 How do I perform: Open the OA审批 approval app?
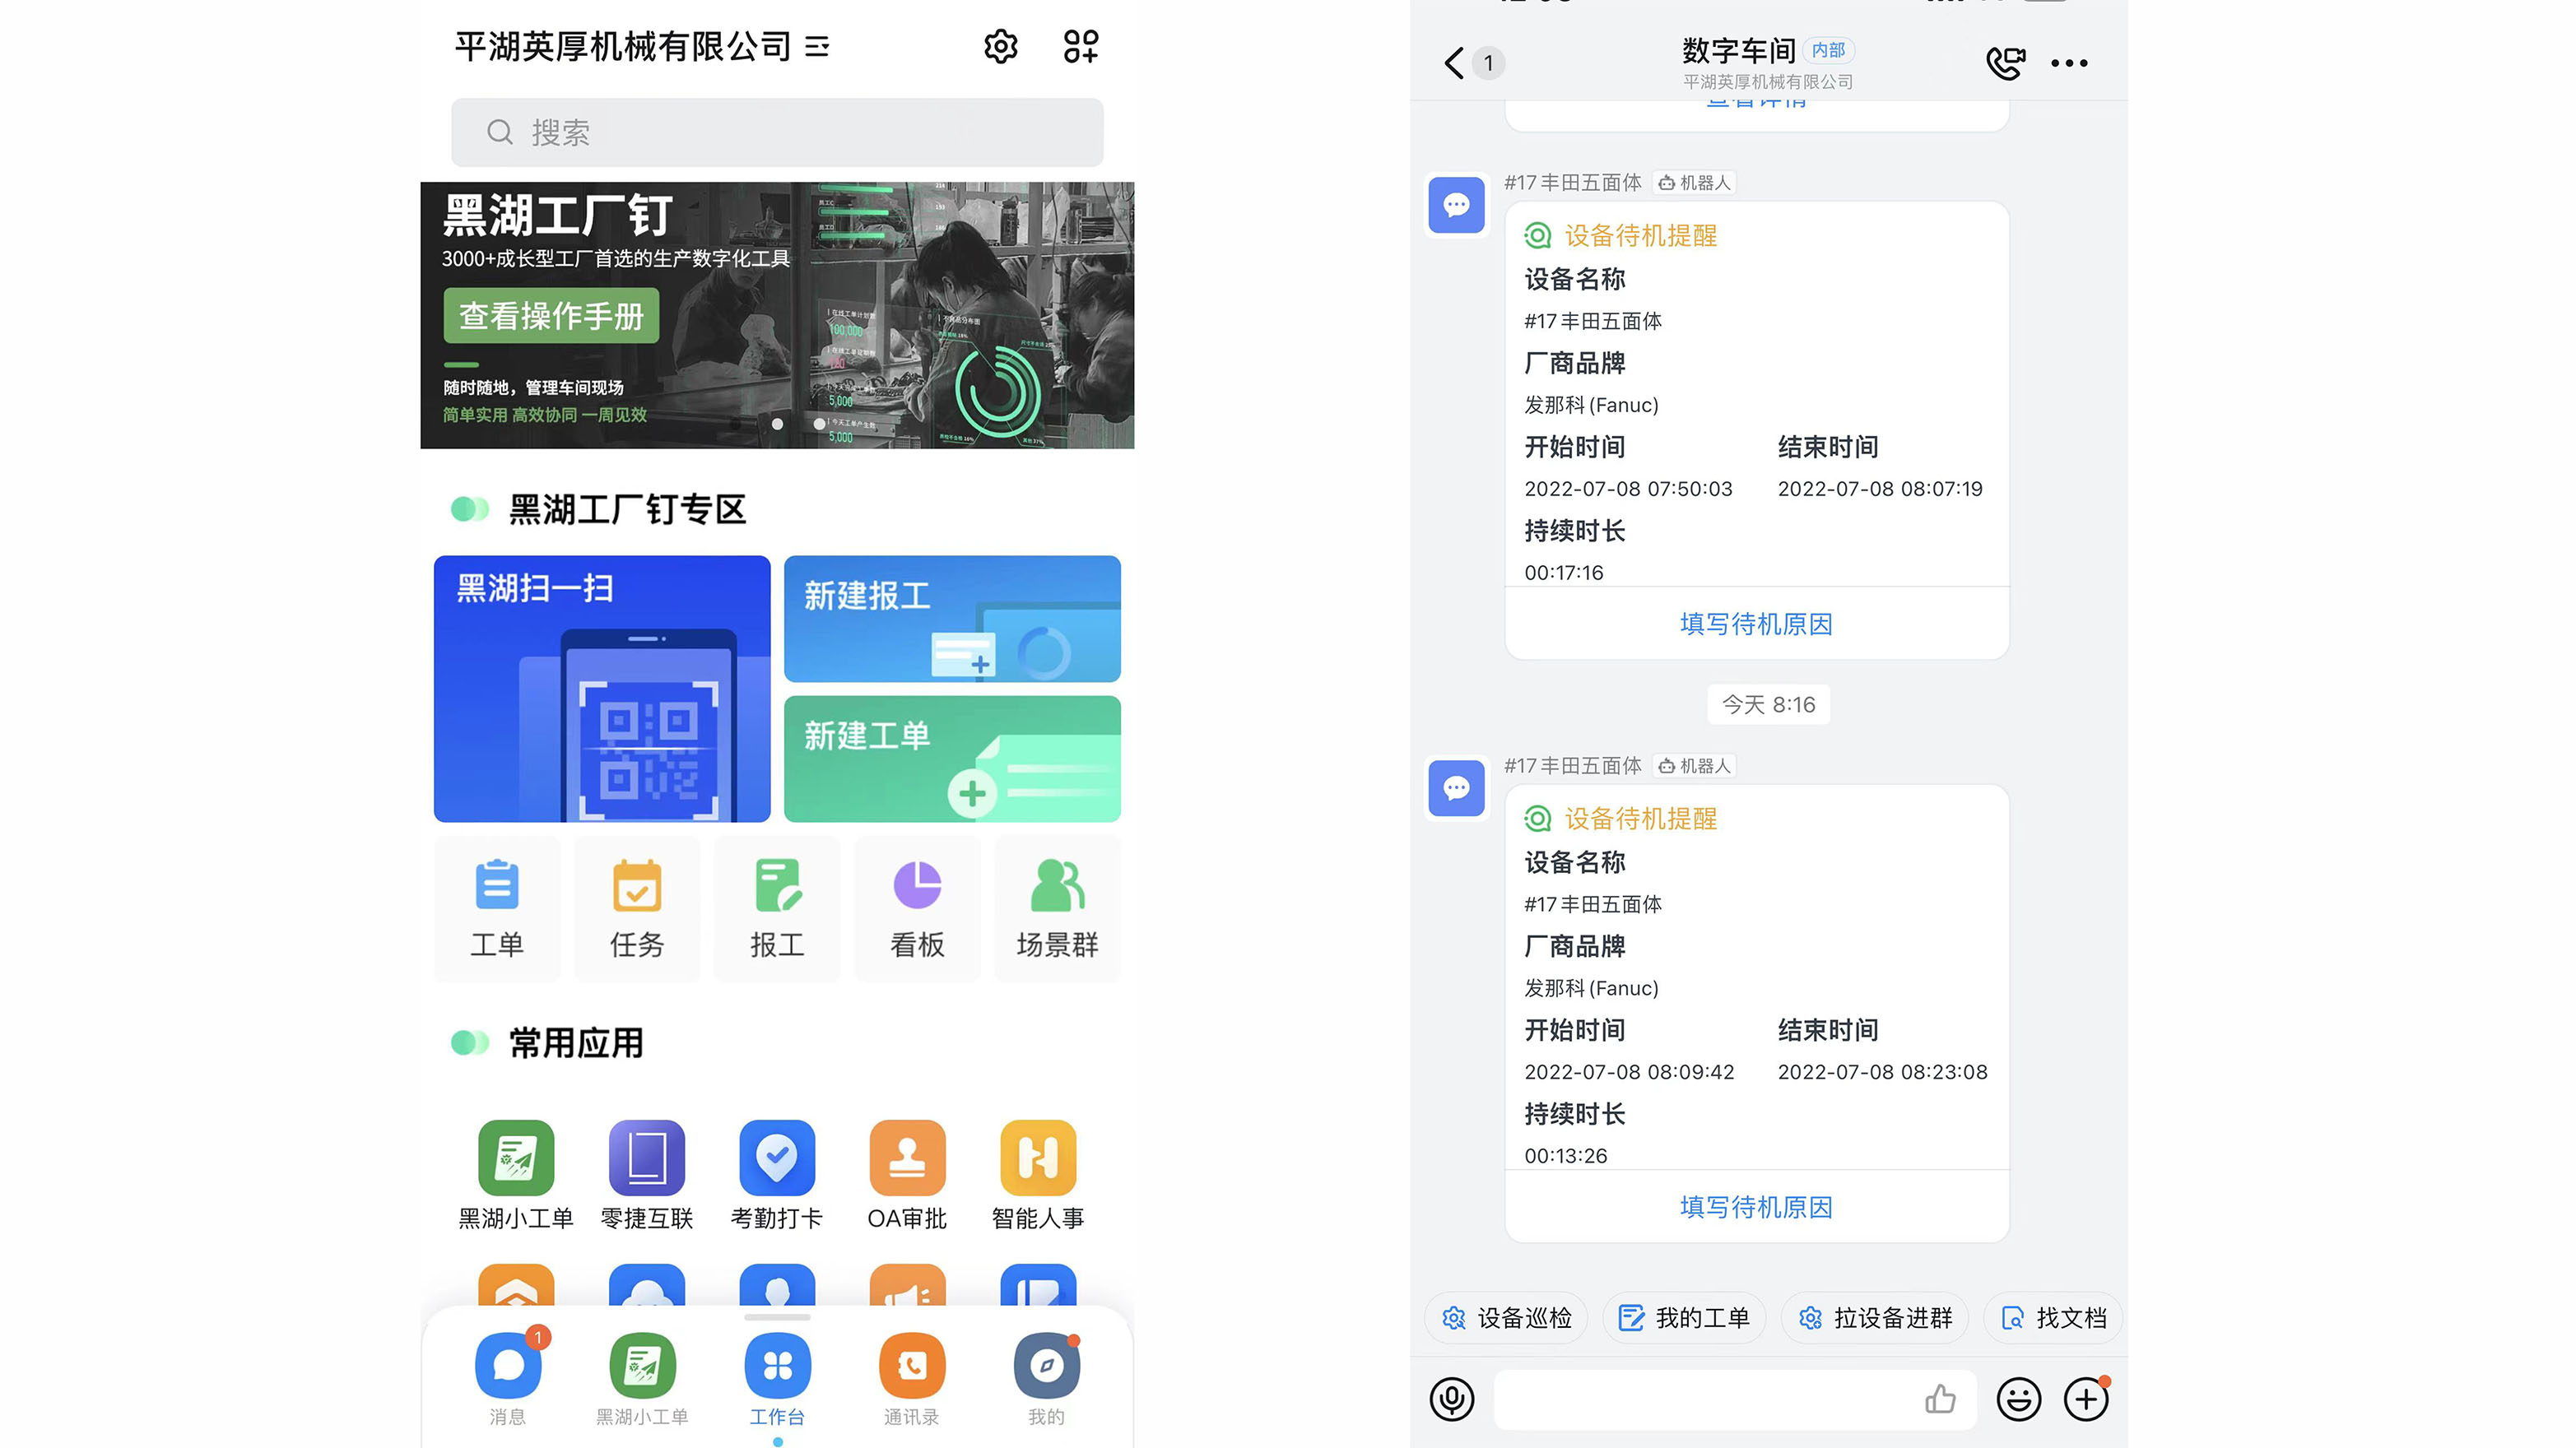point(907,1158)
